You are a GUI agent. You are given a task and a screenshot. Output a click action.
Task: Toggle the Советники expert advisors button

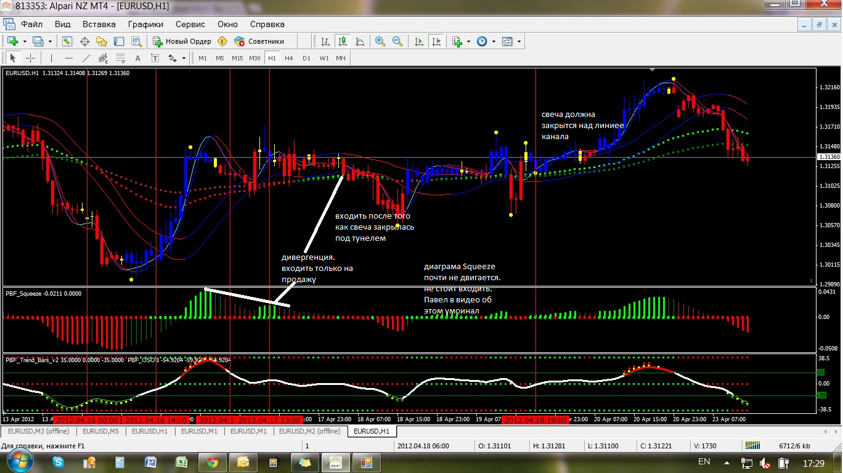[x=259, y=41]
